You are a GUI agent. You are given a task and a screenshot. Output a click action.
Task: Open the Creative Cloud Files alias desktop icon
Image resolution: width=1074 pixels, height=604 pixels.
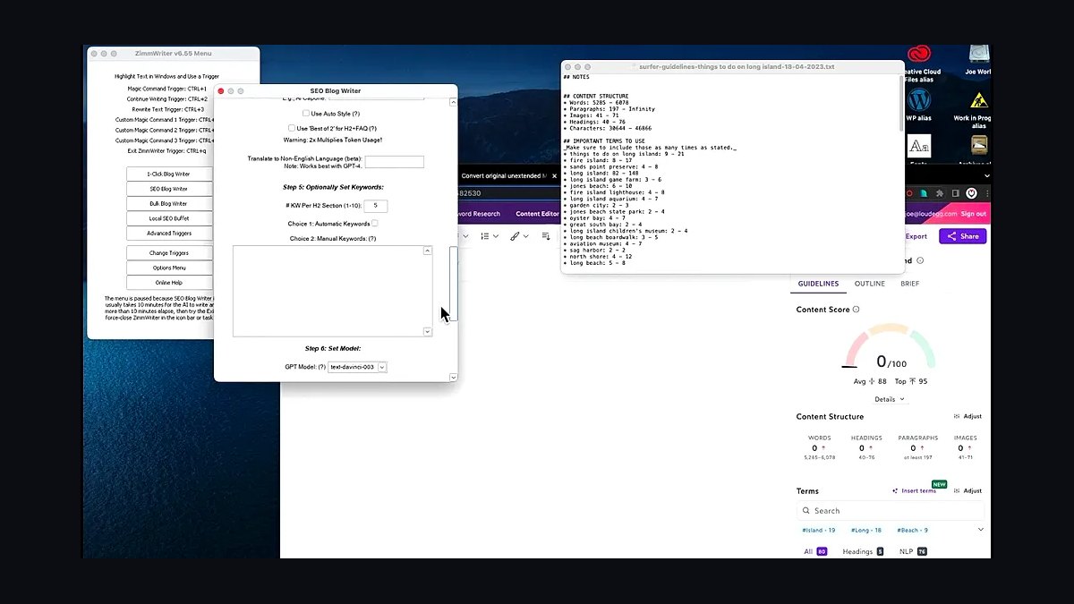[919, 55]
